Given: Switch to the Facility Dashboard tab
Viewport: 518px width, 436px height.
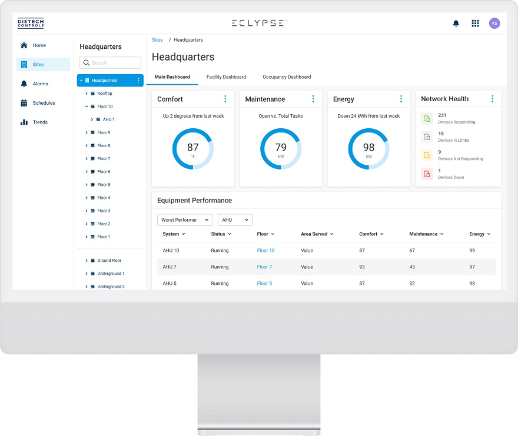Looking at the screenshot, I should (226, 77).
